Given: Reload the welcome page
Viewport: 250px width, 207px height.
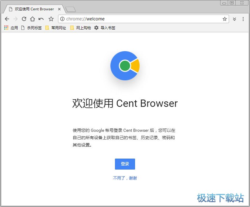Looking at the screenshot, I should [x=24, y=19].
